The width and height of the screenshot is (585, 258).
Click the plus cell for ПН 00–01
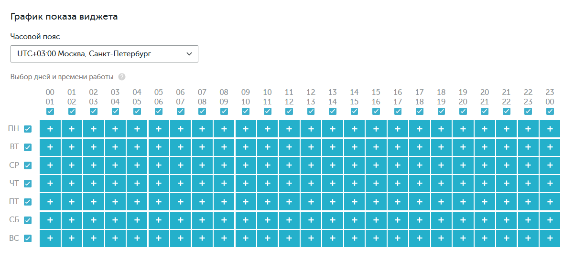pos(50,129)
